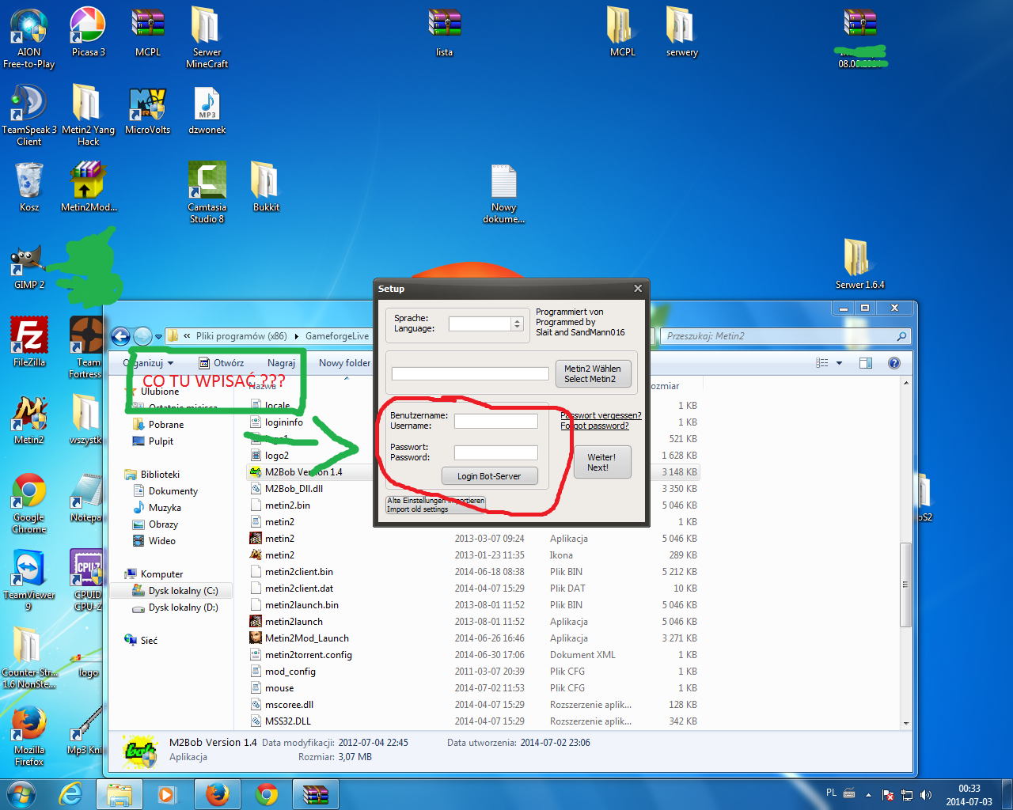Launch MicroVolts desktop icon
This screenshot has height=810, width=1013.
coord(147,110)
